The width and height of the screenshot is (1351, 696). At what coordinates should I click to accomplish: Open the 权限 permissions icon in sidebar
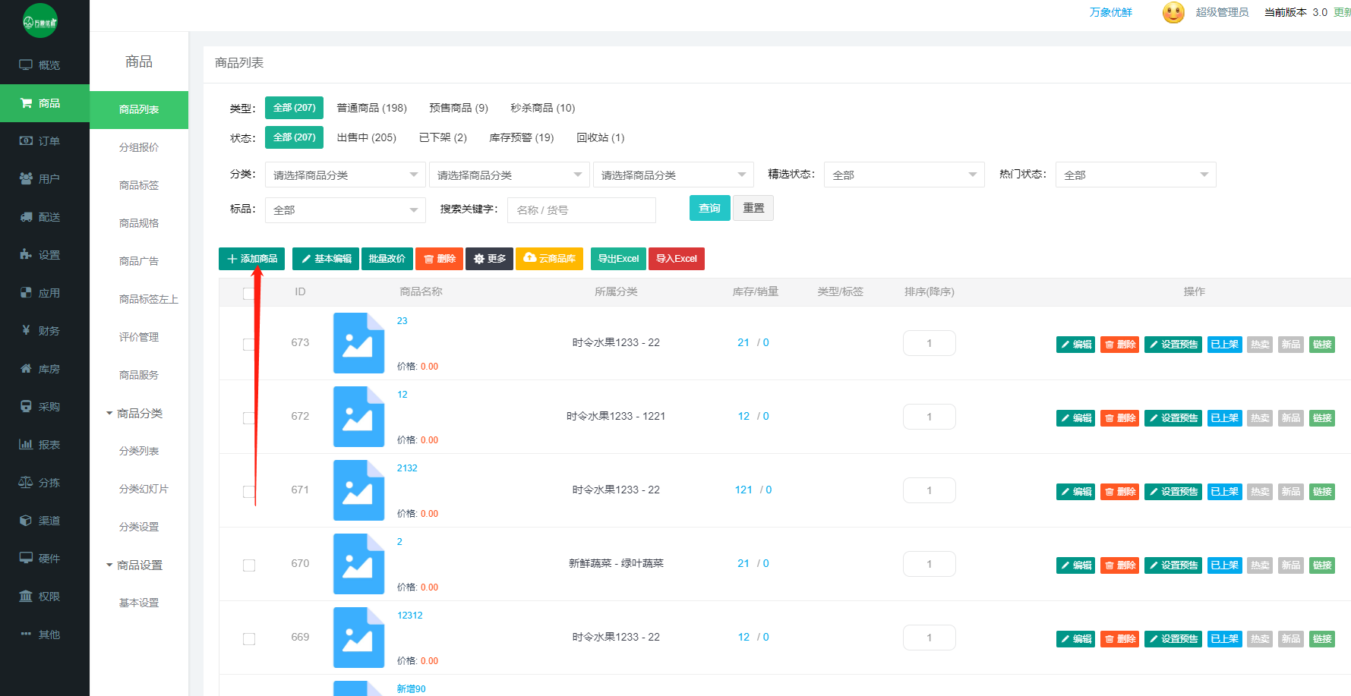click(x=26, y=597)
